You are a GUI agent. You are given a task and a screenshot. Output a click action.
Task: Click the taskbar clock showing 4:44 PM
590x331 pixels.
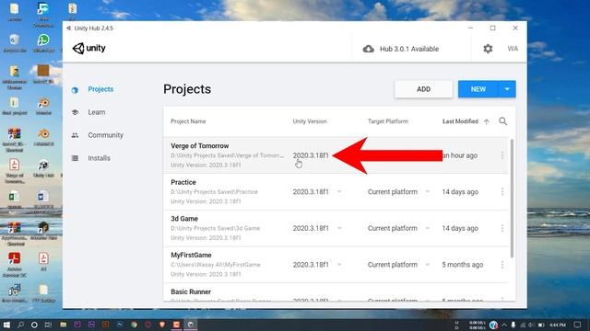click(558, 325)
